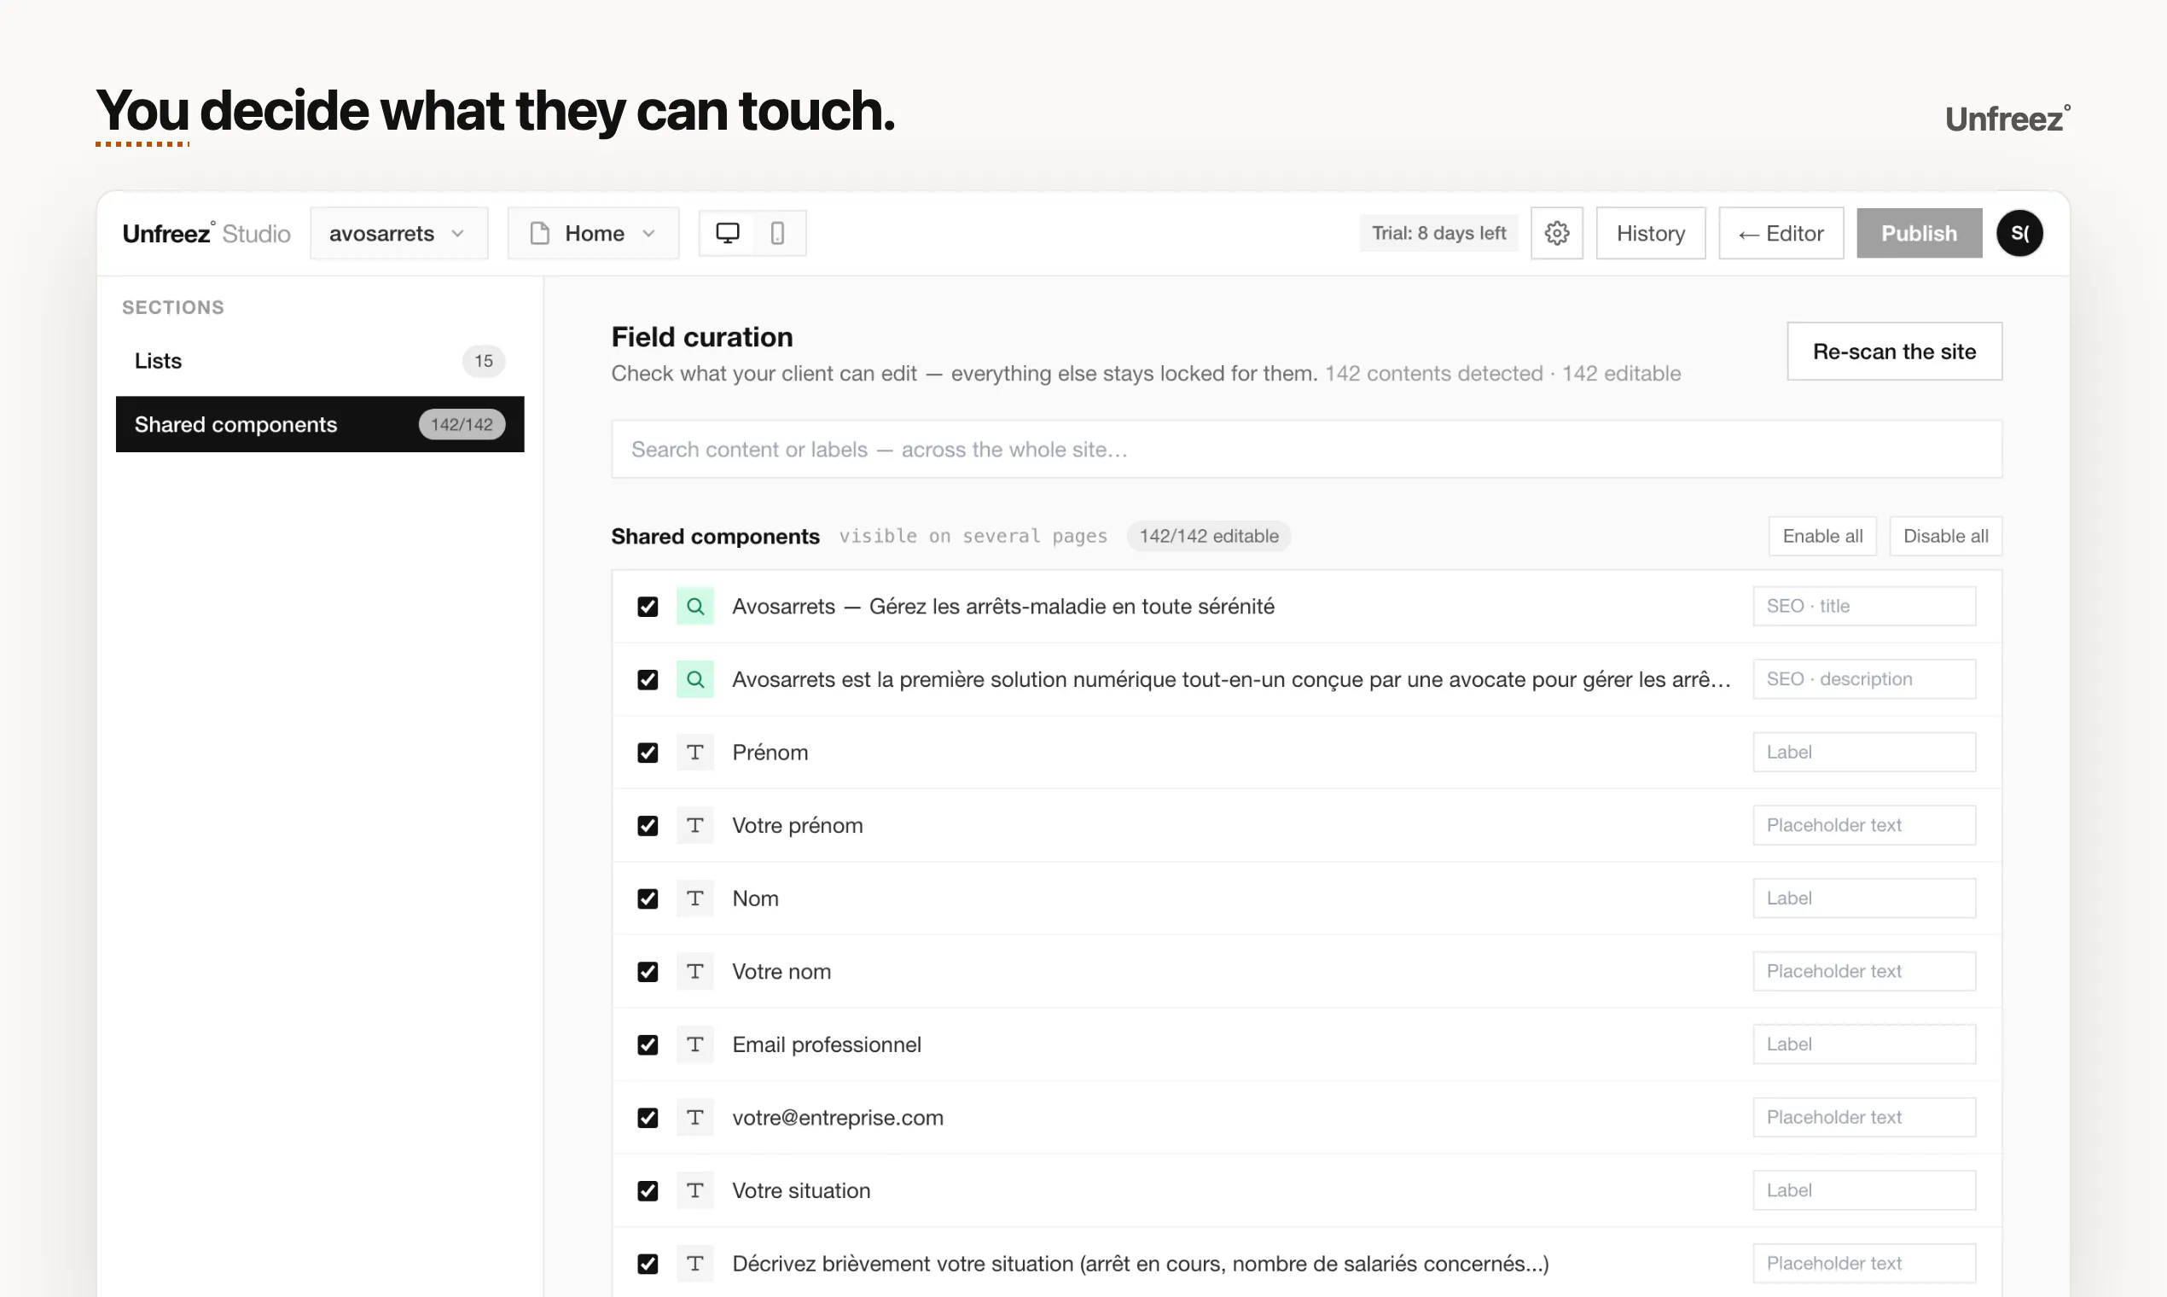Click the Field curation heading
The width and height of the screenshot is (2167, 1297).
click(x=701, y=337)
